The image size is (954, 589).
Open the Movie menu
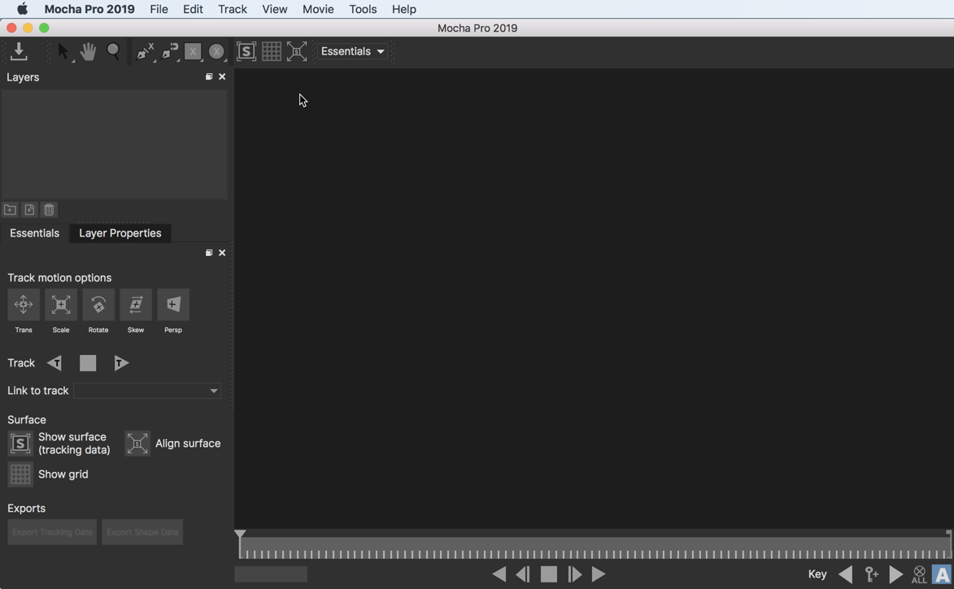[318, 9]
